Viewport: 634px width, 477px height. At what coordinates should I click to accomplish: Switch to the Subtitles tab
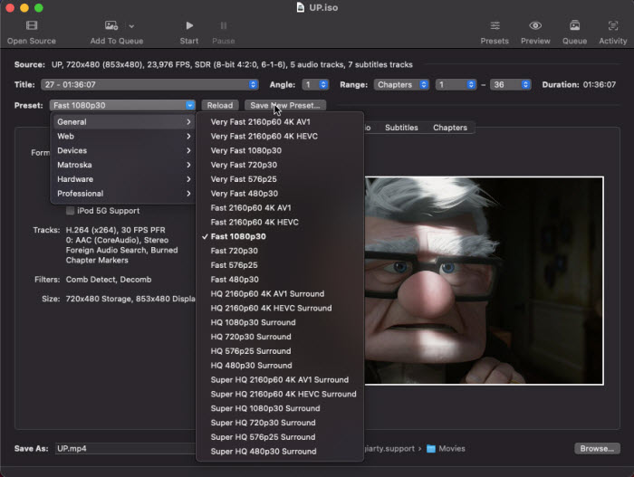click(x=401, y=128)
